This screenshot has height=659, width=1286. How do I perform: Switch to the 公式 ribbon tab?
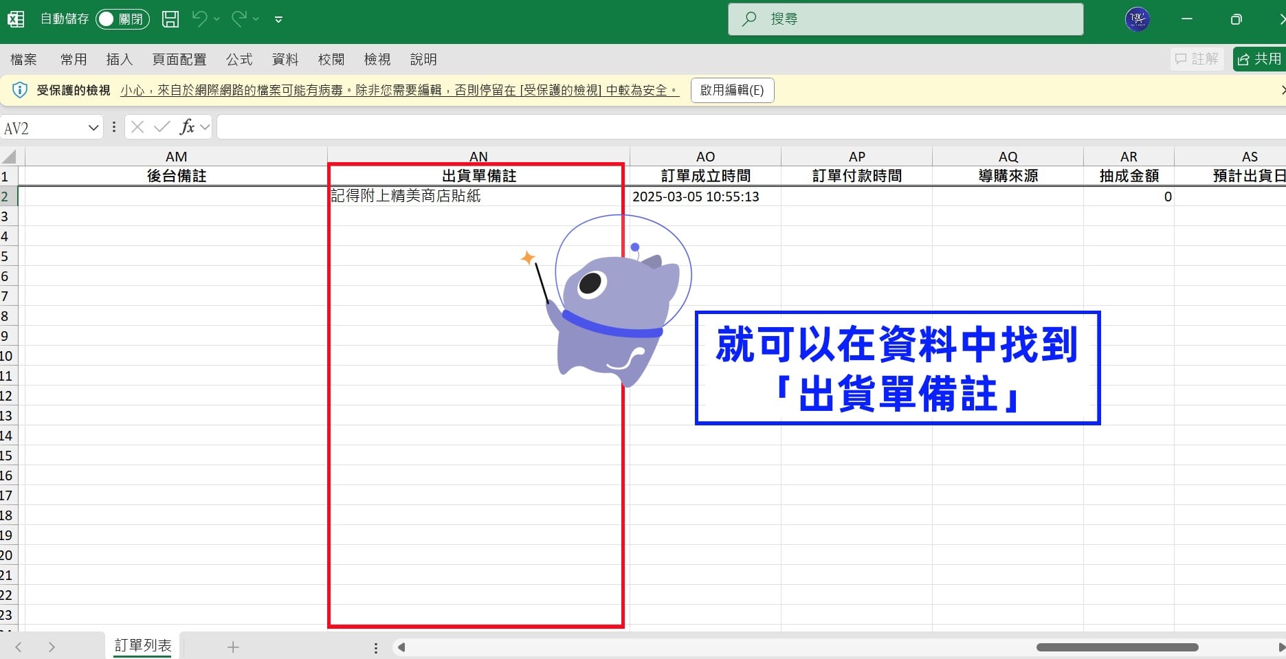coord(239,60)
